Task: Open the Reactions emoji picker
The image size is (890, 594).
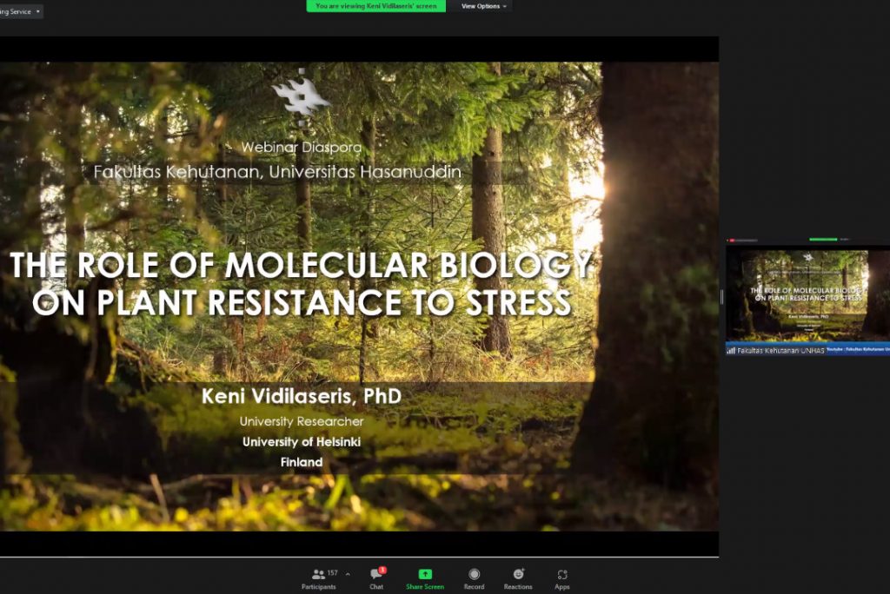Action: pos(517,573)
